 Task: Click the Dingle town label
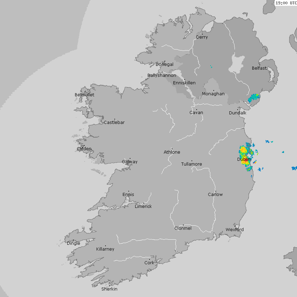(73, 243)
